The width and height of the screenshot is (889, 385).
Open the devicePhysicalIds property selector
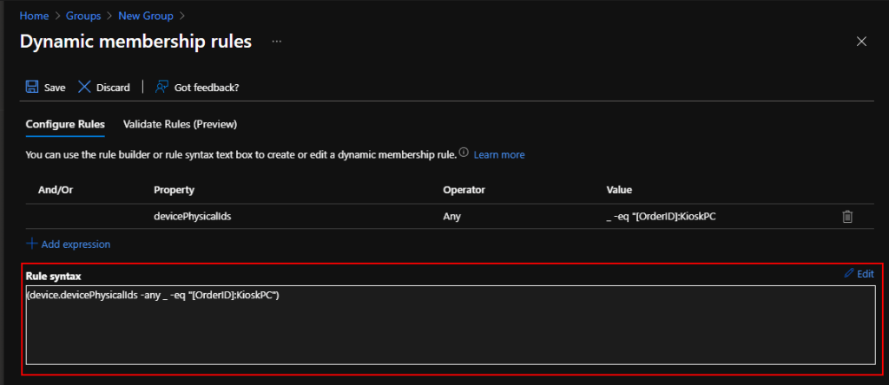coord(192,217)
